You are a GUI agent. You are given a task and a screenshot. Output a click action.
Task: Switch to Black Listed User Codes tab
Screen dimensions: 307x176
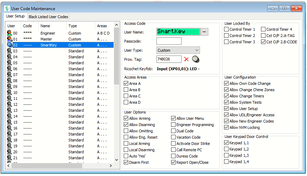coord(48,17)
